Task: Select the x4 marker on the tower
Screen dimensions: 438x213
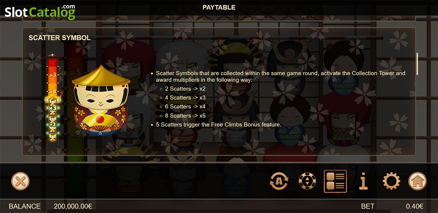Action: click(x=53, y=91)
